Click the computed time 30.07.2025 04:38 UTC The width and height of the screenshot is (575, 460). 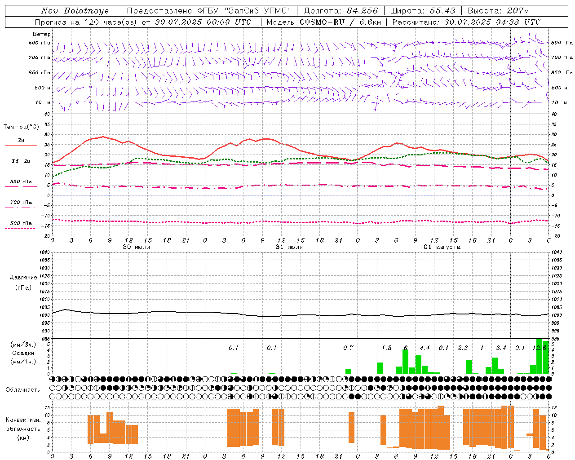[x=492, y=22]
